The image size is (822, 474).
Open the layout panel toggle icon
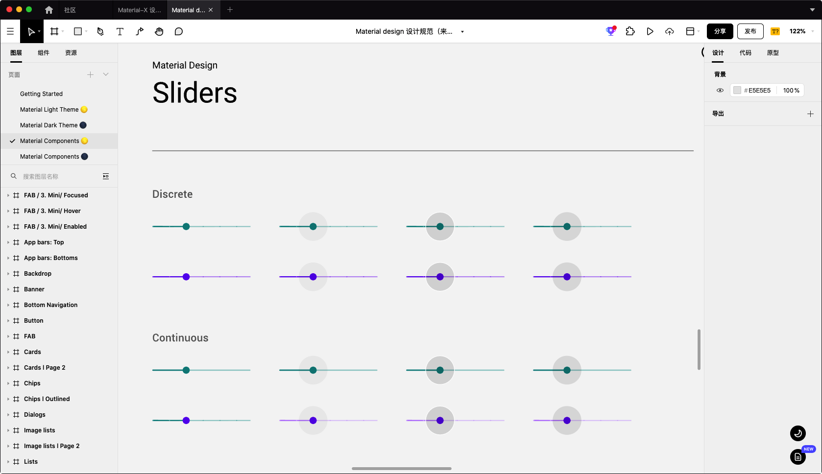pyautogui.click(x=690, y=31)
